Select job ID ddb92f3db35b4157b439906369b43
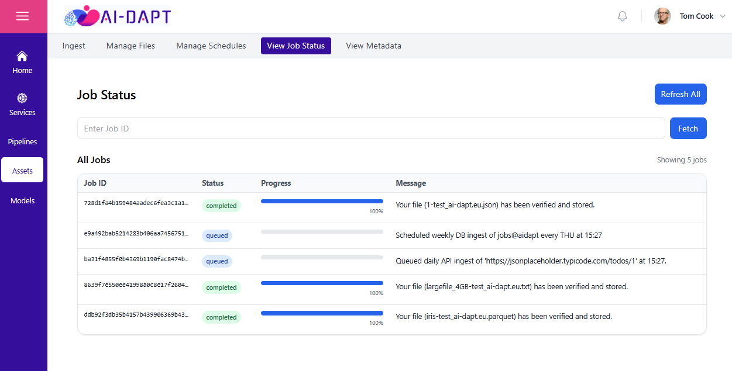The height and width of the screenshot is (371, 732). 136,315
